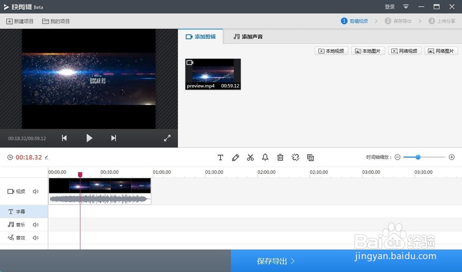Split clip with the scissors tool
This screenshot has height=272, width=462.
(x=250, y=157)
